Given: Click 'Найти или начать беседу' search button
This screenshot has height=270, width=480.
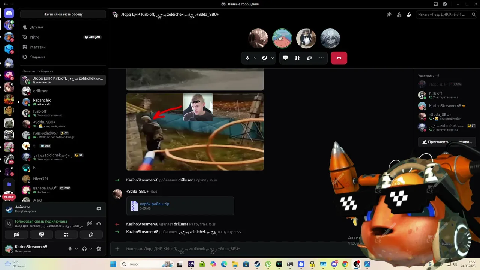Looking at the screenshot, I should point(63,14).
